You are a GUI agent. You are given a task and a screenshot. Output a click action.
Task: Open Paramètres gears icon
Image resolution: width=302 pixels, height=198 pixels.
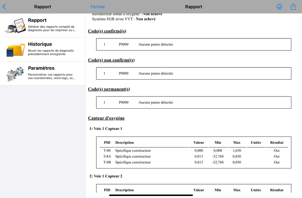tap(15, 74)
